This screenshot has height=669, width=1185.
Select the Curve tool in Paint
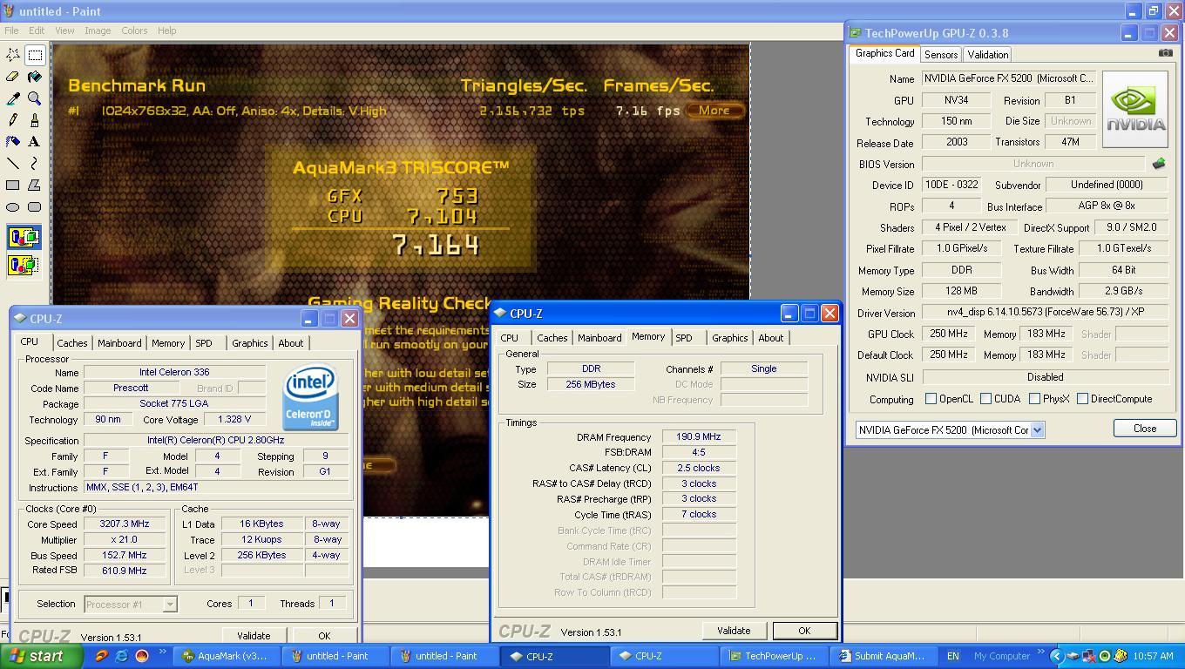(35, 164)
